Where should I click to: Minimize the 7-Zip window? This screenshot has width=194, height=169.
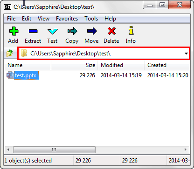[x=150, y=5]
